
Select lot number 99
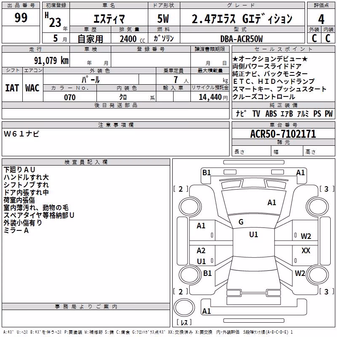(21, 18)
